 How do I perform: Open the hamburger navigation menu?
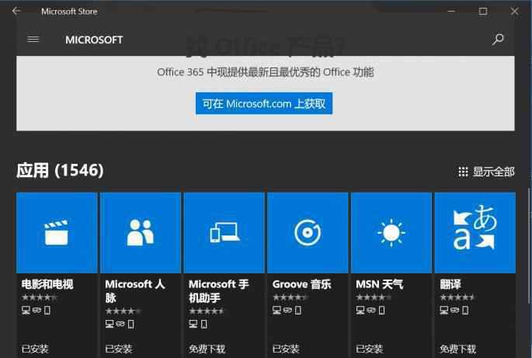33,40
